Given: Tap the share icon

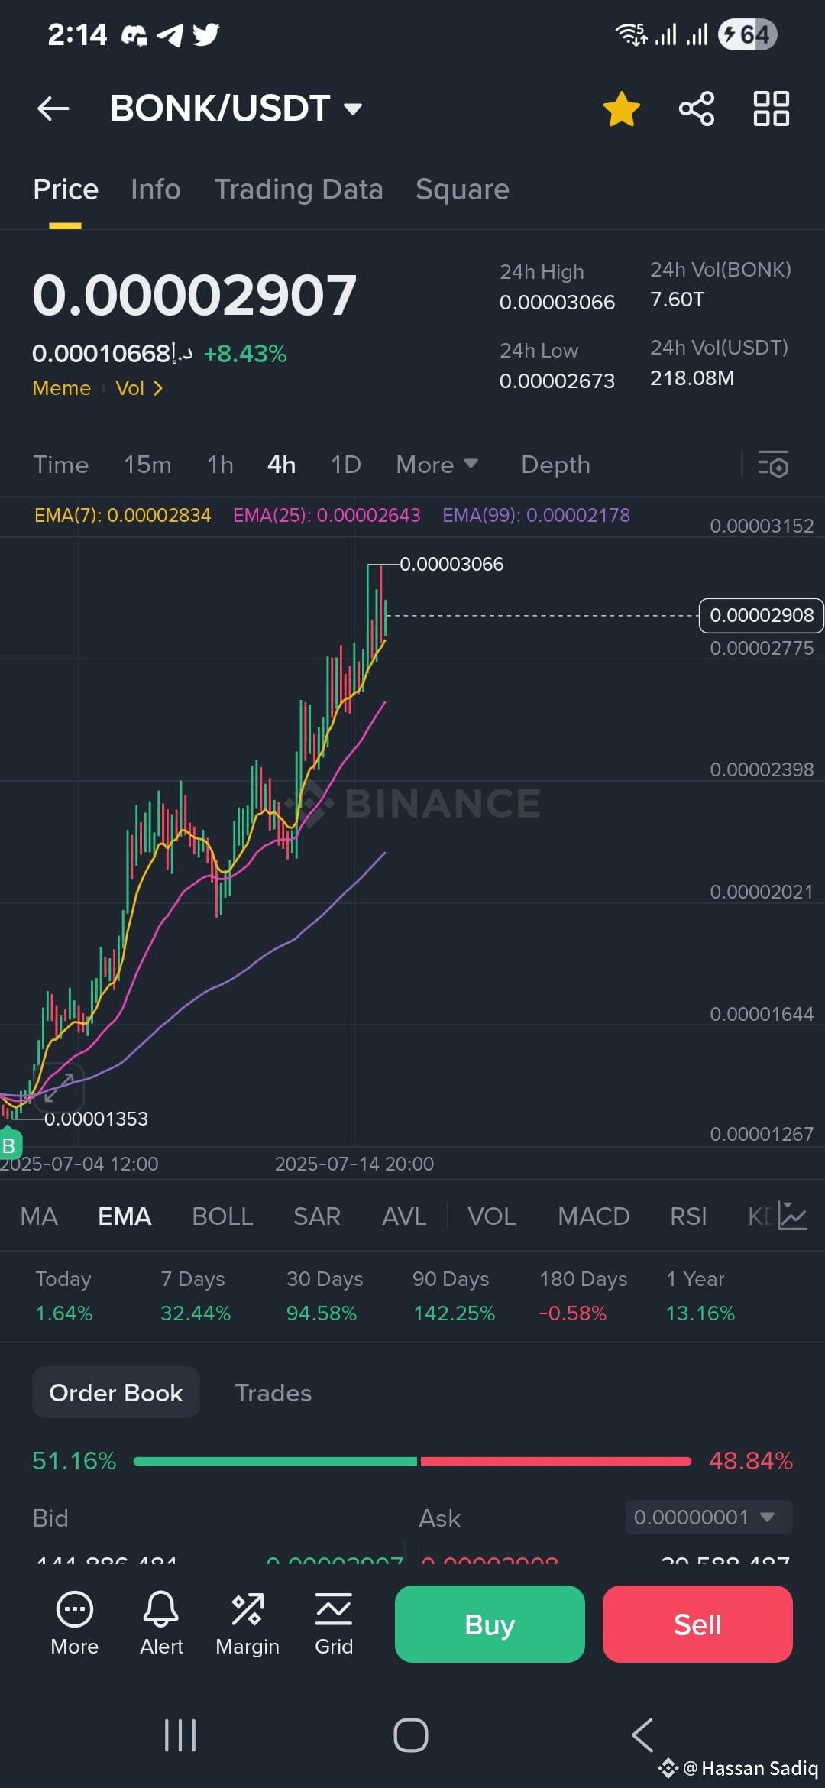Looking at the screenshot, I should pos(697,109).
